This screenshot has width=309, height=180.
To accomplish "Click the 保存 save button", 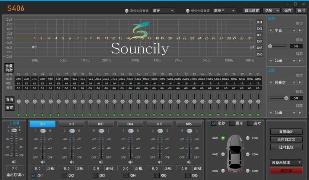I will point(288,11).
